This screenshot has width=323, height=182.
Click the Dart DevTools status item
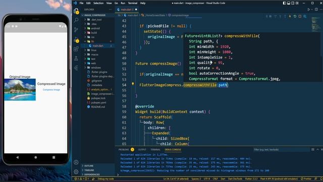[x=235, y=178]
